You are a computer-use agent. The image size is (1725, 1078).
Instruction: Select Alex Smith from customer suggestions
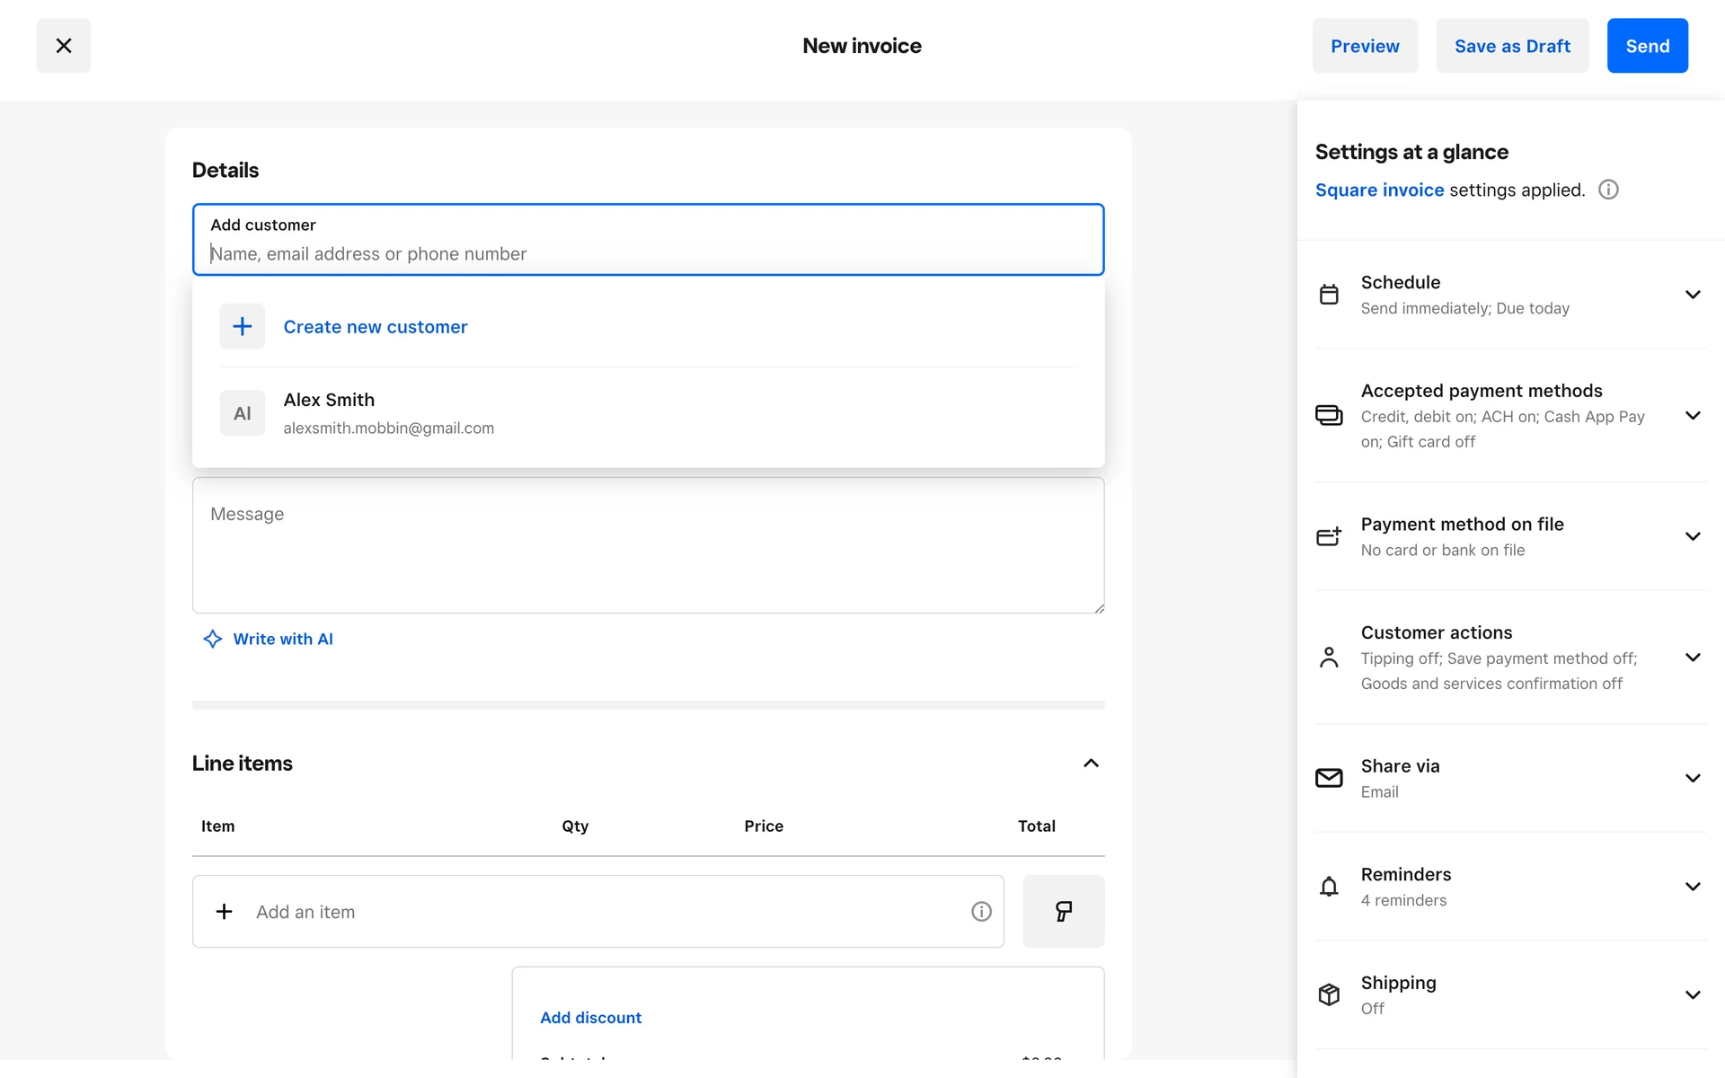[388, 413]
